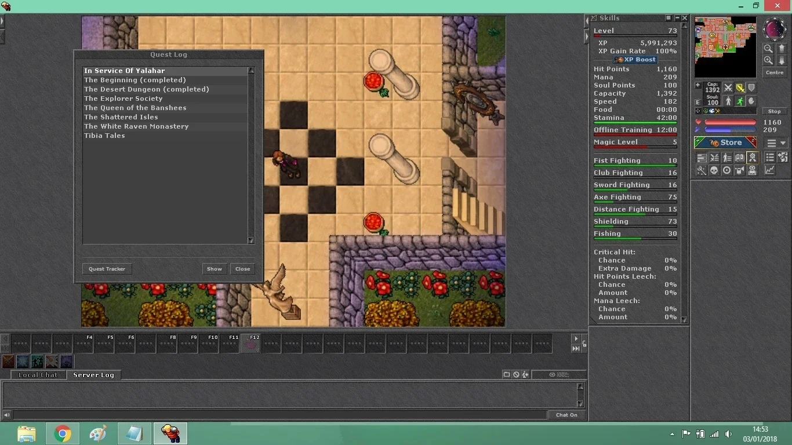792x445 pixels.
Task: Click the Quest Log list scroll-up arrow
Action: point(251,70)
